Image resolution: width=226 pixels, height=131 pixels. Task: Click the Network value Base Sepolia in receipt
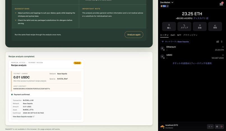28,104
